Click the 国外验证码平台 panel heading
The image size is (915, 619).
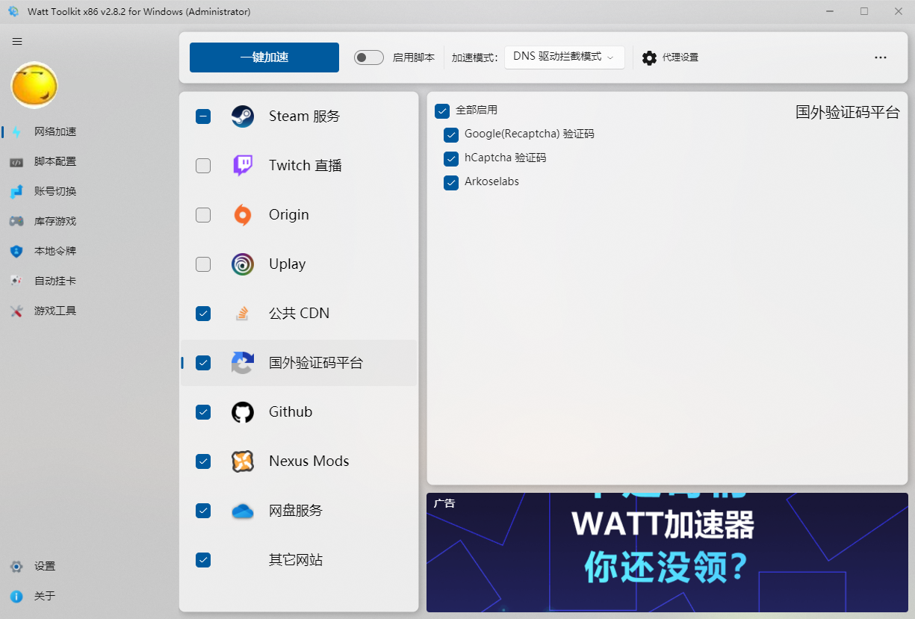tap(848, 113)
